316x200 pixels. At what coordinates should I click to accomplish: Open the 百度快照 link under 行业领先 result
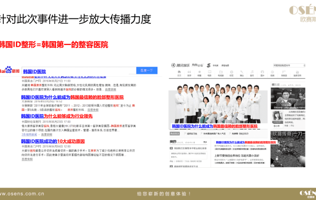pyautogui.click(x=47, y=134)
